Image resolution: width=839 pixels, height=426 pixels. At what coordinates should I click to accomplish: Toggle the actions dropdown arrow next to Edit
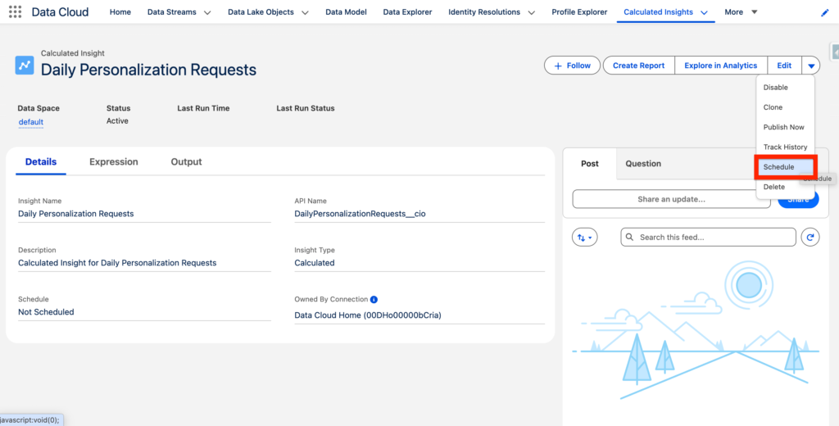(x=810, y=66)
